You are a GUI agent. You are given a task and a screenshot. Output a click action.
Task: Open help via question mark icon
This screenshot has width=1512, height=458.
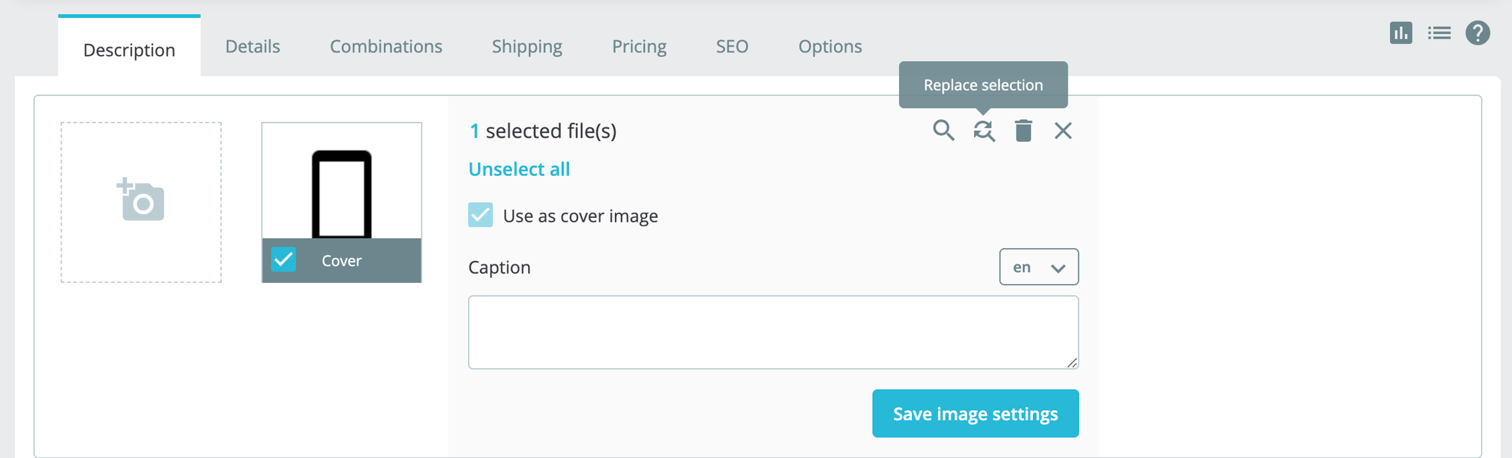point(1477,33)
